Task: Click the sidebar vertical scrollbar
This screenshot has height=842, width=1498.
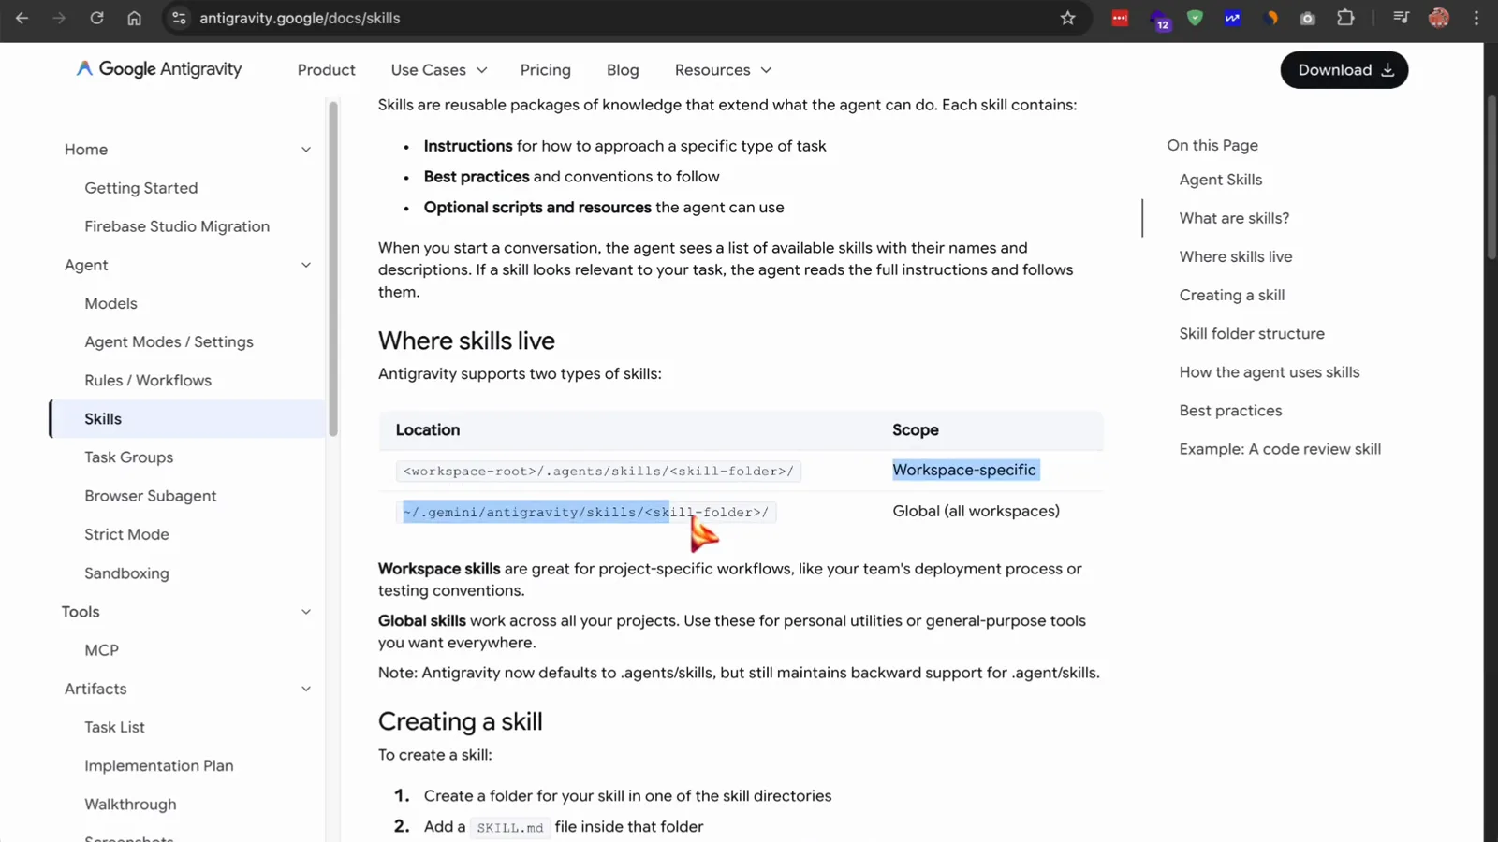Action: 332,269
